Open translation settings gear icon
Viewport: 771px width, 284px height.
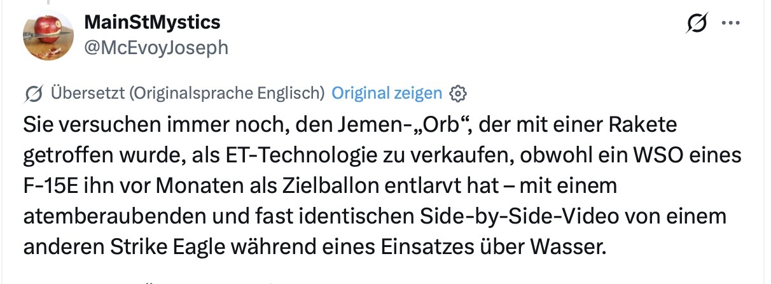click(457, 94)
